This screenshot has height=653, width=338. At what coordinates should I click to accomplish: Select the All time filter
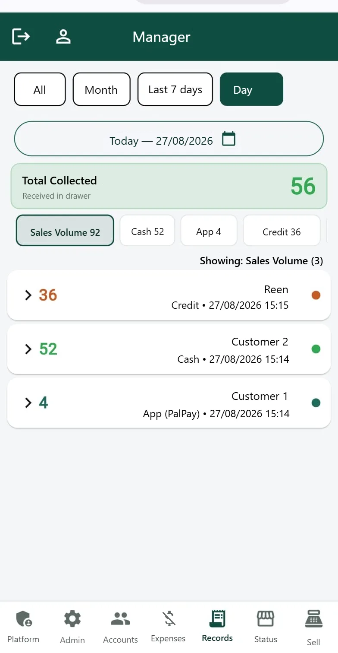(40, 89)
